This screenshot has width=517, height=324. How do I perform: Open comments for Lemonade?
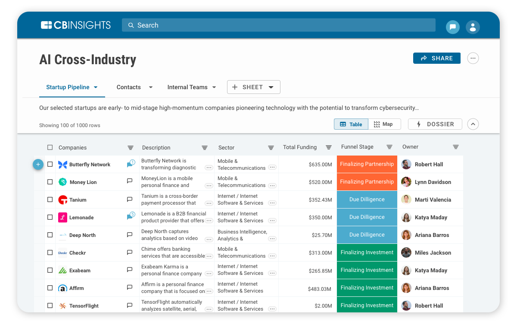point(131,217)
